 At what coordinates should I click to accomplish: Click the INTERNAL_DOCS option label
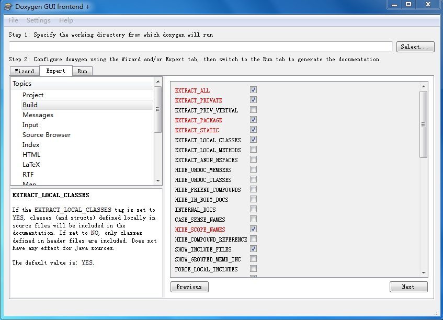tap(195, 210)
